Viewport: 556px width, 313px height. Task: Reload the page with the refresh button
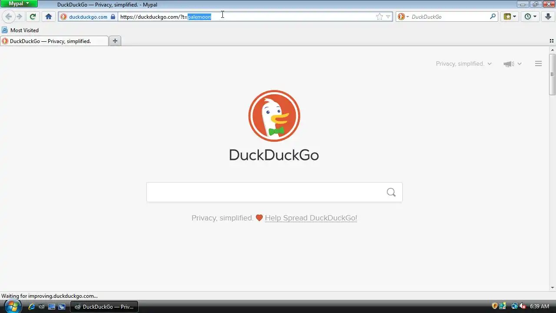point(33,17)
